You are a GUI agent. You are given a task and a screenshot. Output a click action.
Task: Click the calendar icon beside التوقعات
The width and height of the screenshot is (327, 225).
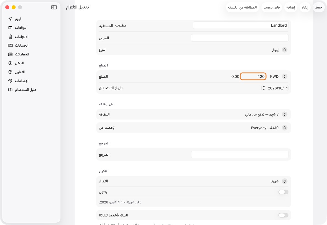(10, 28)
